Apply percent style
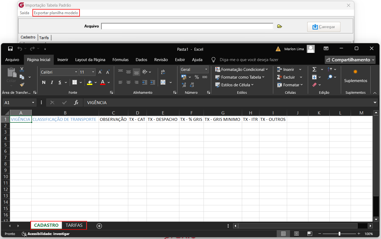The width and height of the screenshot is (381, 239). point(197,77)
